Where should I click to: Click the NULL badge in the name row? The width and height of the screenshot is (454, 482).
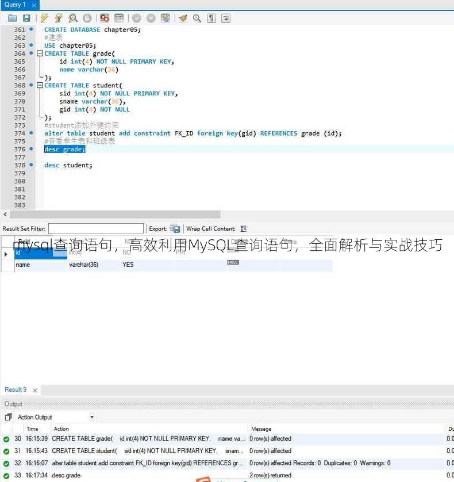[x=233, y=262]
